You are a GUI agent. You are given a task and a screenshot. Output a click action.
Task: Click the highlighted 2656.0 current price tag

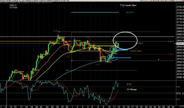180,44
